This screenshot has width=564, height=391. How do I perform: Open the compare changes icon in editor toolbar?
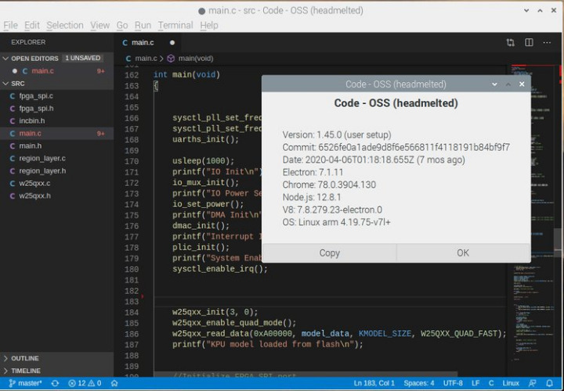click(510, 42)
